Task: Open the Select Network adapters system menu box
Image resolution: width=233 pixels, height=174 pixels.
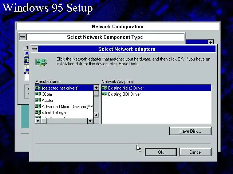Action: click(35, 49)
